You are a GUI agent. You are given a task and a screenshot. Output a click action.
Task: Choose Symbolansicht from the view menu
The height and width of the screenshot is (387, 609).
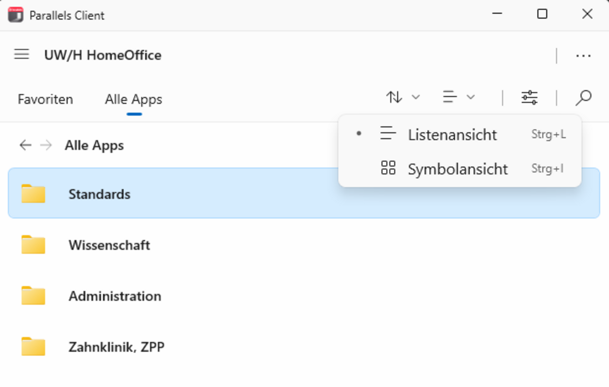[460, 168]
